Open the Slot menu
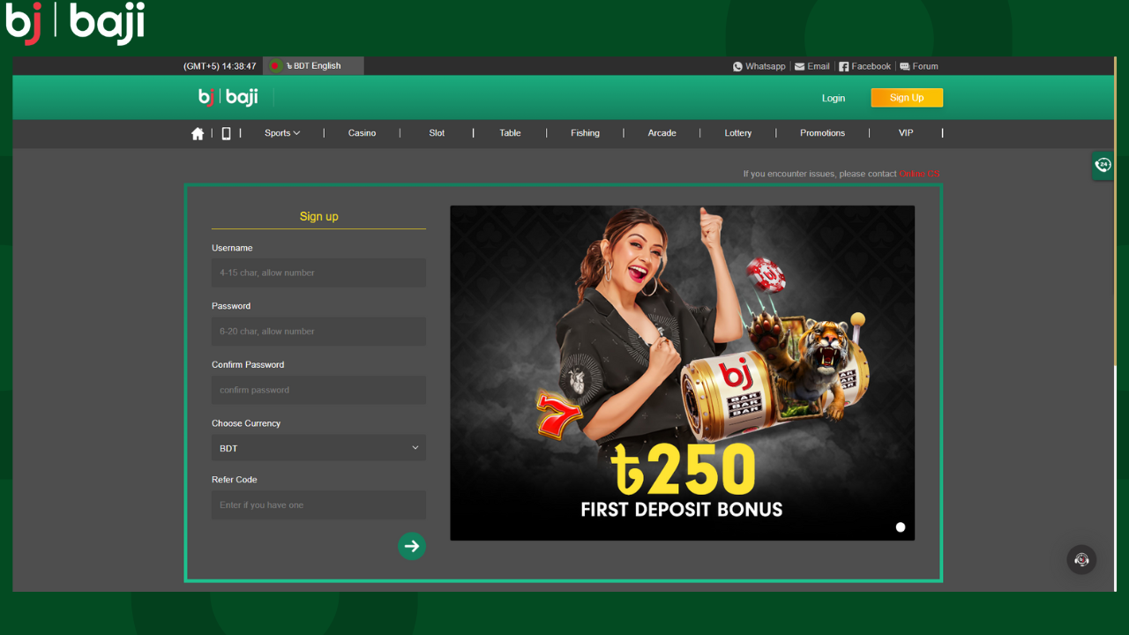 point(437,133)
